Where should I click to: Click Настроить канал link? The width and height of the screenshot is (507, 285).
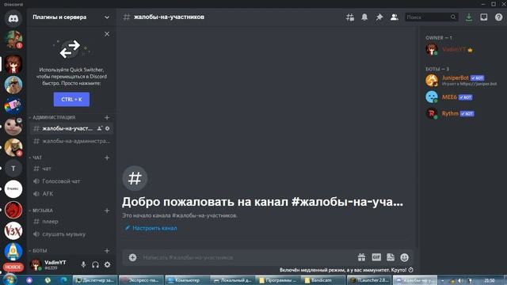[x=151, y=228]
